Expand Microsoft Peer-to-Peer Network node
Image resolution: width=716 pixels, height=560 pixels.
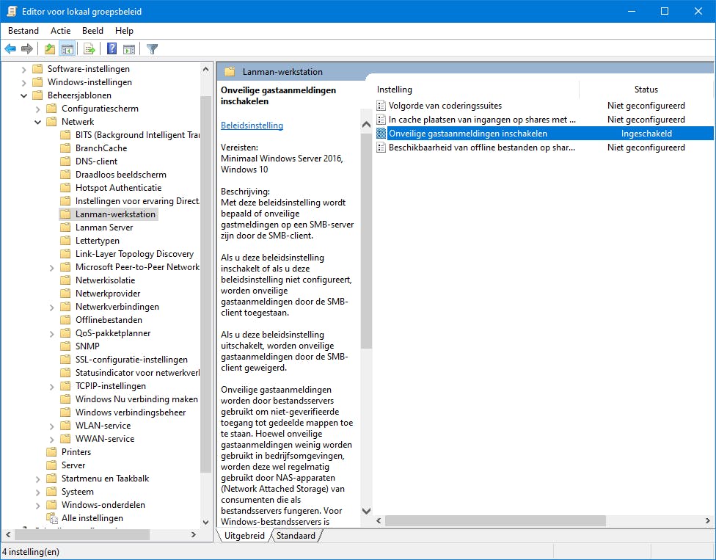[51, 268]
